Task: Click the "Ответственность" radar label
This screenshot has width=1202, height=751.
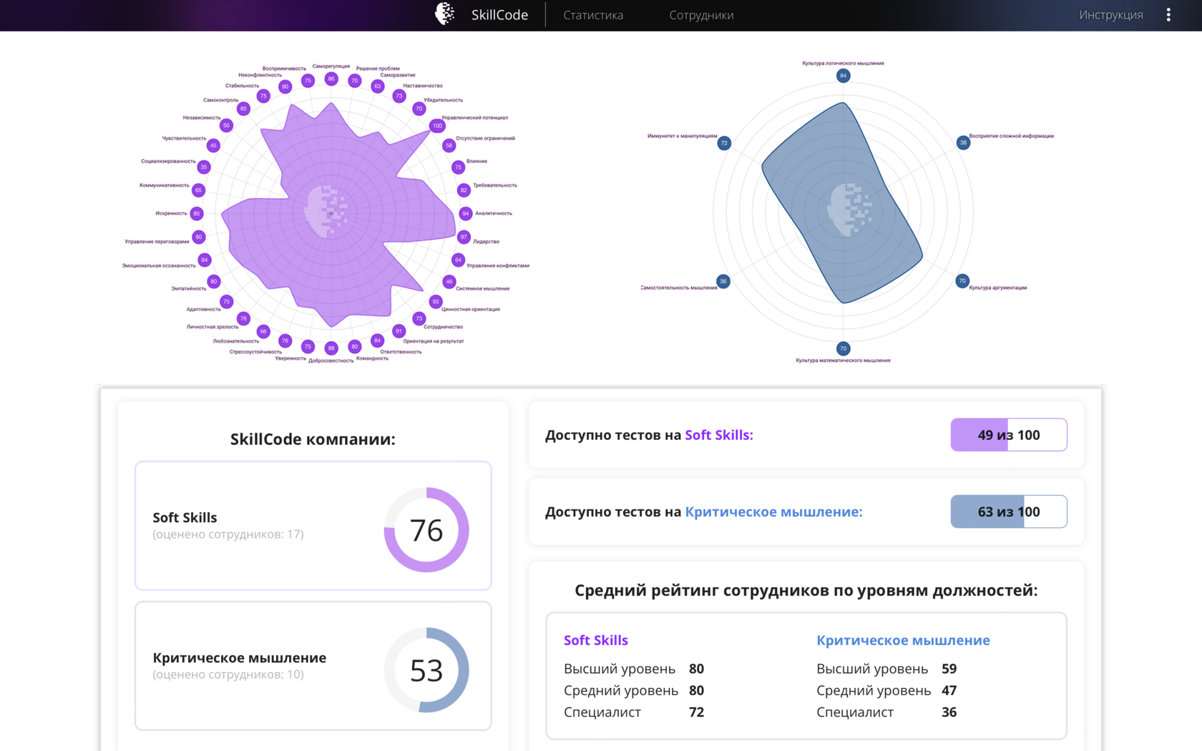Action: [401, 352]
